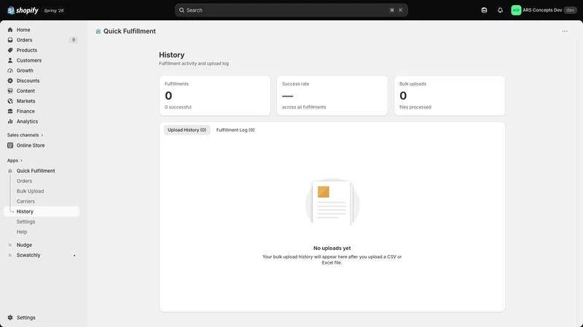The height and width of the screenshot is (327, 583).
Task: Open Quick Fulfillment Settings subpage
Action: 26,222
